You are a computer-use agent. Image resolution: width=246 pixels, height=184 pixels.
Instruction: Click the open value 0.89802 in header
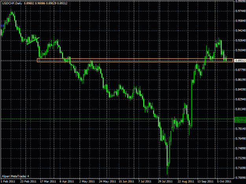[x=29, y=3]
